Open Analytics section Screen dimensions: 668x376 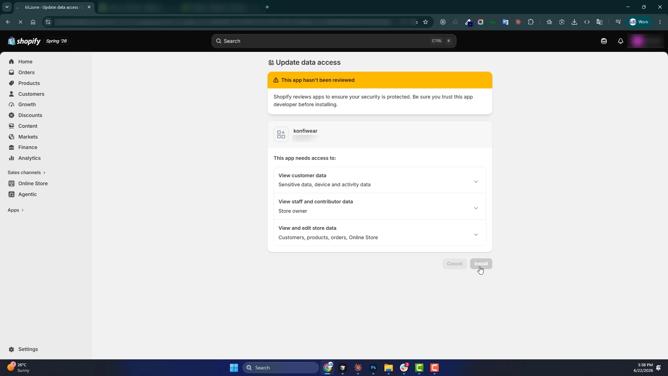click(x=29, y=158)
